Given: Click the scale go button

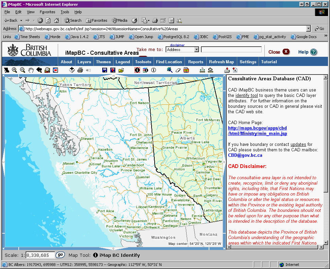Looking at the screenshot, I should 60,255.
